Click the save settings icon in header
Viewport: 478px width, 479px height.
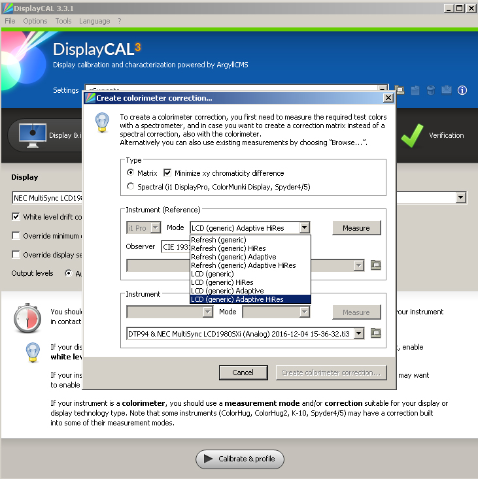[x=415, y=90]
